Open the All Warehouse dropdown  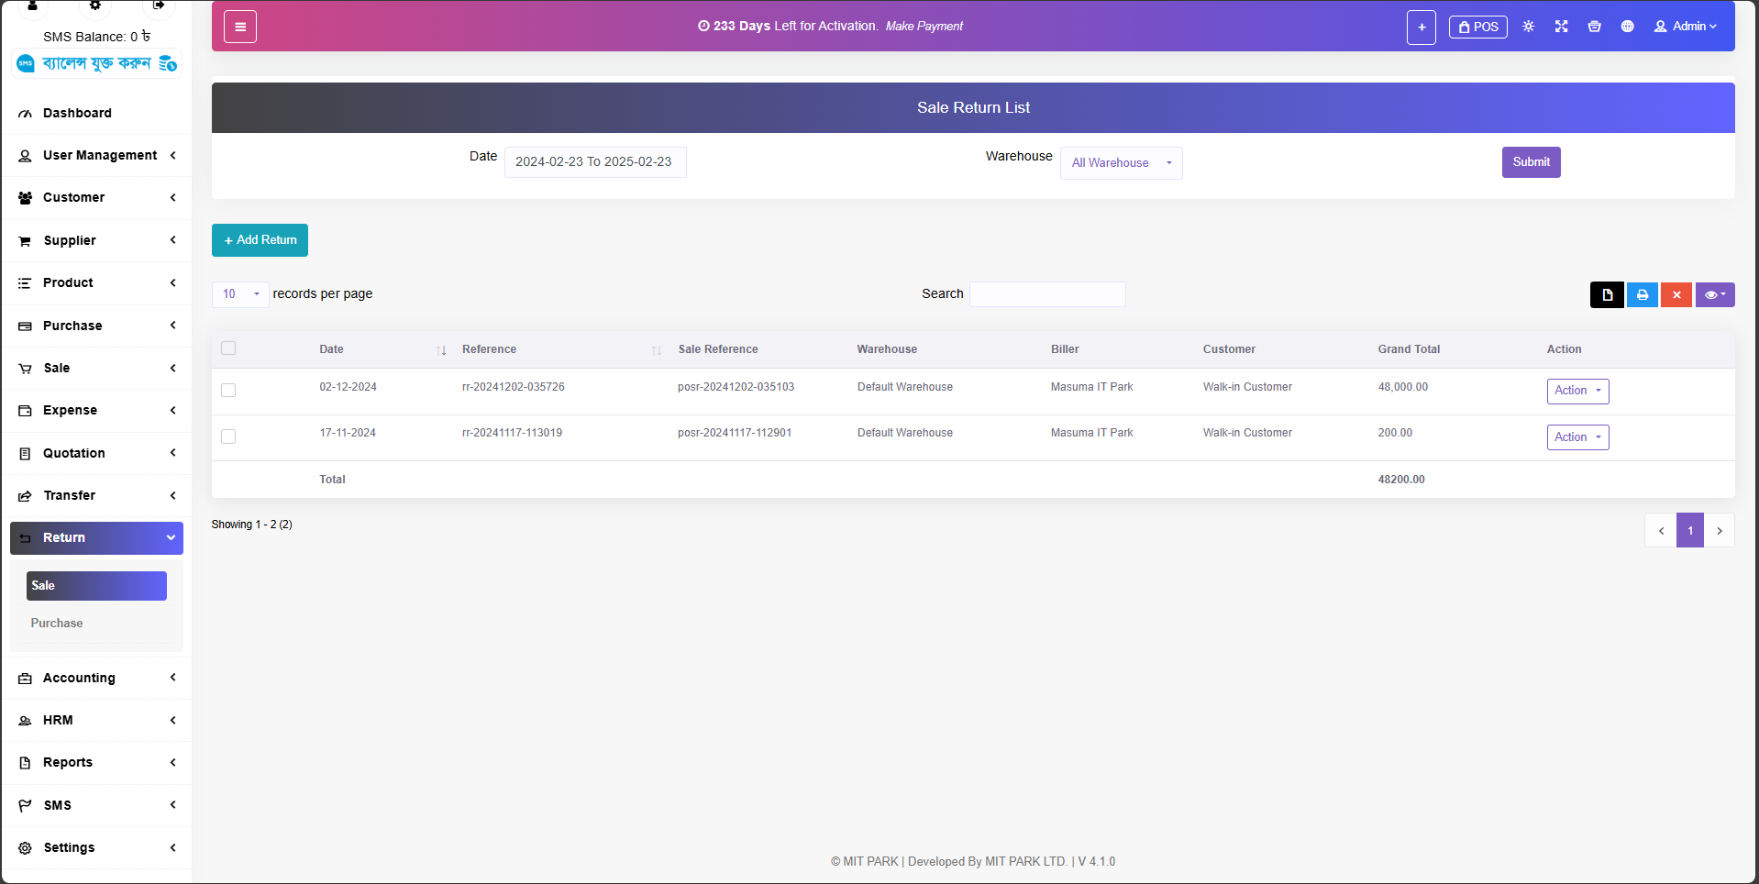(x=1121, y=163)
